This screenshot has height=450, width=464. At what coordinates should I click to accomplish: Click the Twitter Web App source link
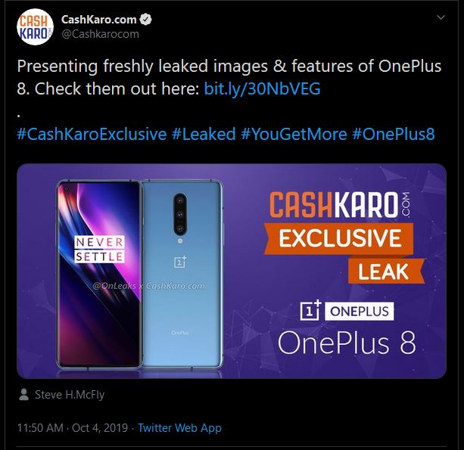tap(179, 428)
